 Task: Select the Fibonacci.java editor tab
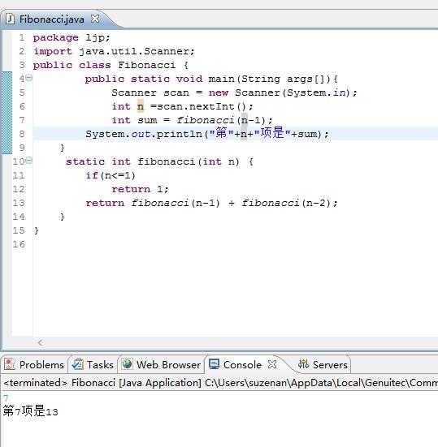click(x=52, y=19)
